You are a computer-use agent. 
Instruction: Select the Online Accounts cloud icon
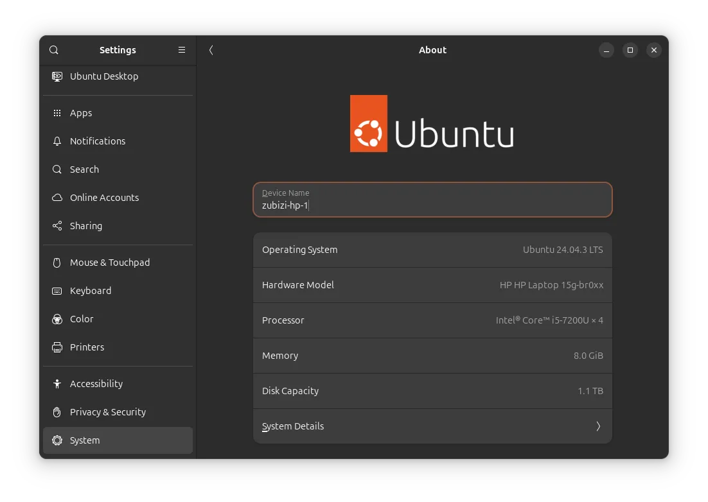[x=57, y=197]
